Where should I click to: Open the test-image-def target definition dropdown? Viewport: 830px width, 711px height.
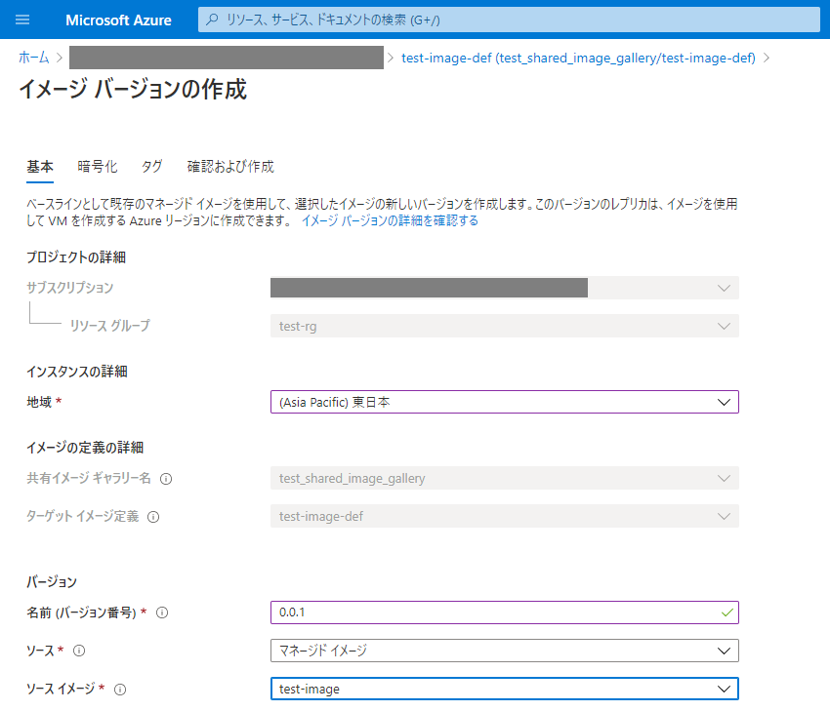[504, 516]
